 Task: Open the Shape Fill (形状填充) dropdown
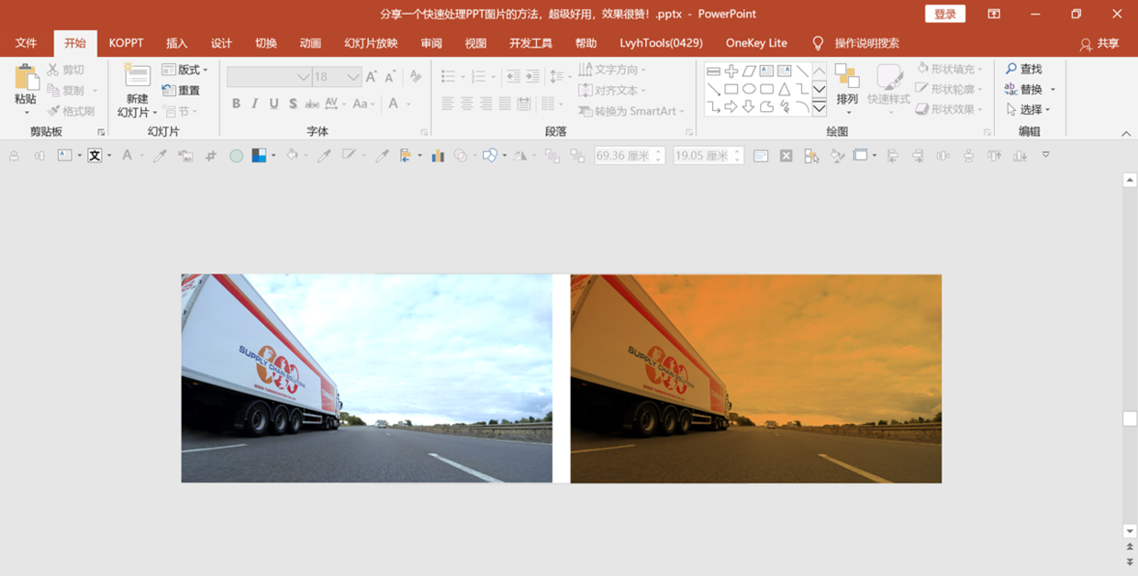pyautogui.click(x=949, y=69)
